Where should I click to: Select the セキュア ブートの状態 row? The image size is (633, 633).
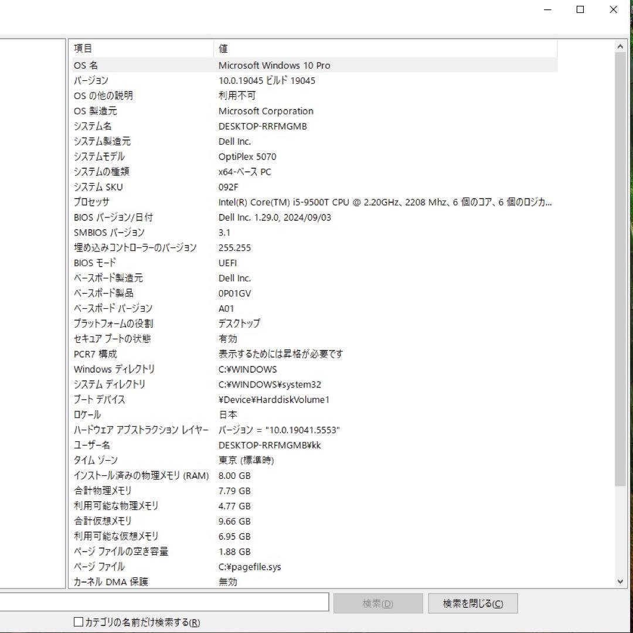click(176, 339)
